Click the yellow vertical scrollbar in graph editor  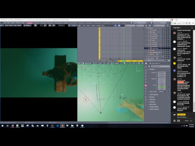tap(100, 43)
